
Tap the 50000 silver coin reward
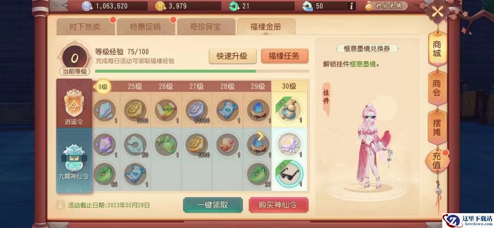197,110
